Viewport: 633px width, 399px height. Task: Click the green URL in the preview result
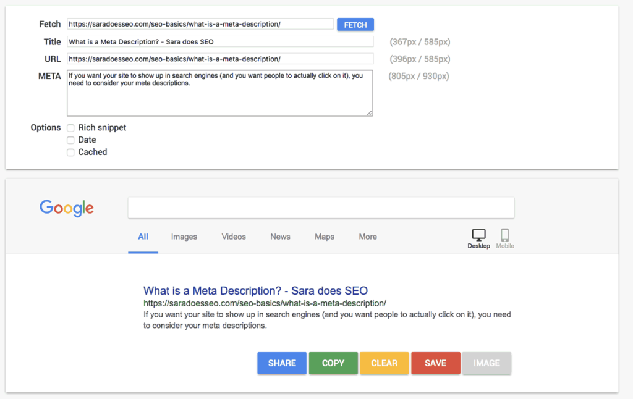point(265,303)
